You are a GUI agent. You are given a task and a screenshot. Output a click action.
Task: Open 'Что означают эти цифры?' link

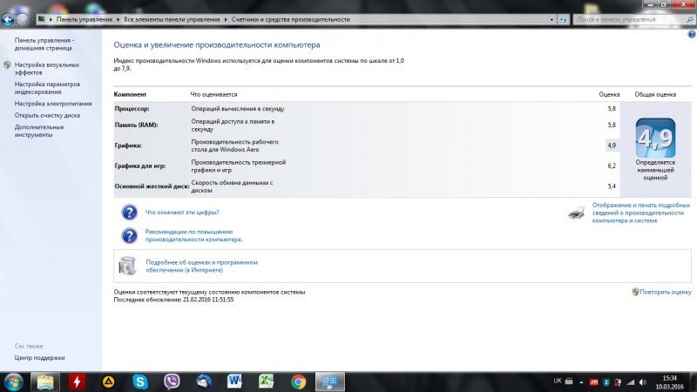[x=181, y=213]
